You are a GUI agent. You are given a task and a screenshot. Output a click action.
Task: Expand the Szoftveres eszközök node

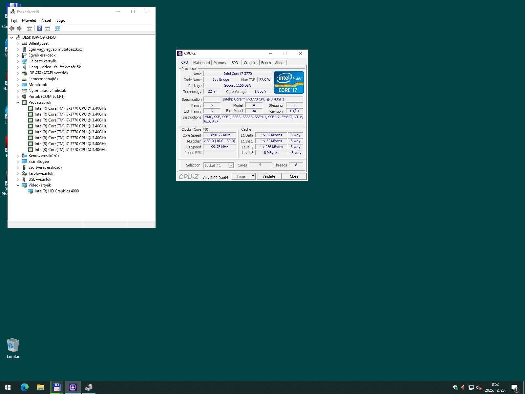tap(18, 167)
